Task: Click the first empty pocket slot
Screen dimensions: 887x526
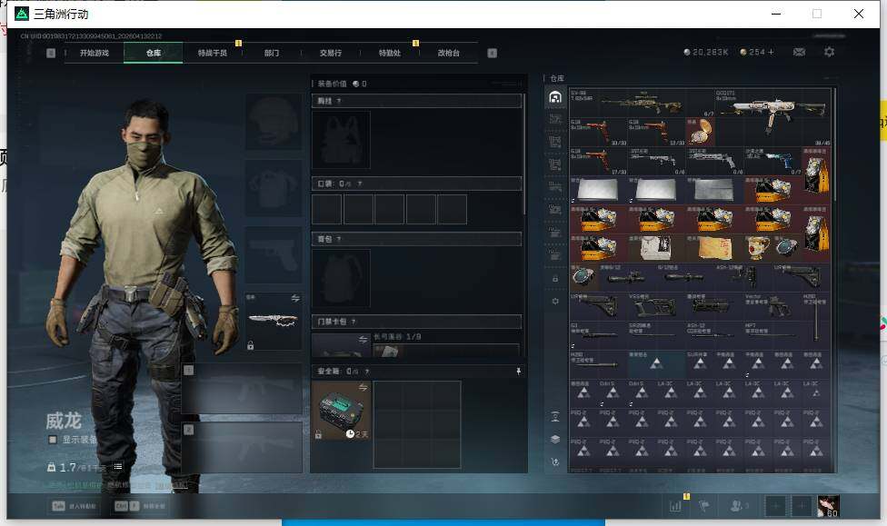Action: pyautogui.click(x=327, y=209)
